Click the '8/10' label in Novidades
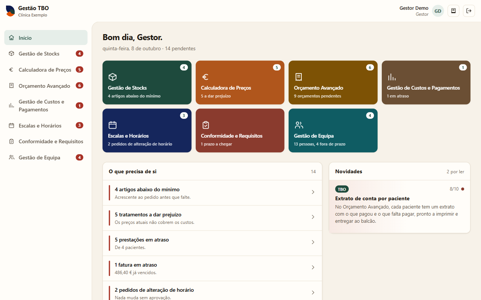481x300 pixels. click(x=454, y=189)
